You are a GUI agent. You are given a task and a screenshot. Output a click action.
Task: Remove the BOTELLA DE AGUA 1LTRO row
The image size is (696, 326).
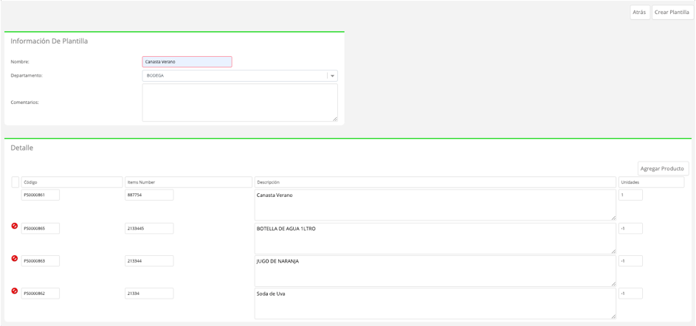(14, 226)
